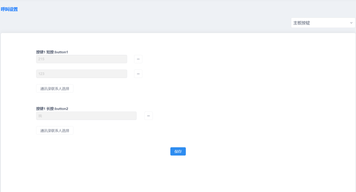The width and height of the screenshot is (356, 192).
Task: Remove the 215 entry with its minus icon
Action: [x=138, y=59]
